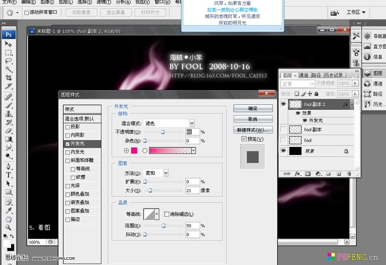Click the link layers icon
This screenshot has height=265, width=386.
(287, 174)
